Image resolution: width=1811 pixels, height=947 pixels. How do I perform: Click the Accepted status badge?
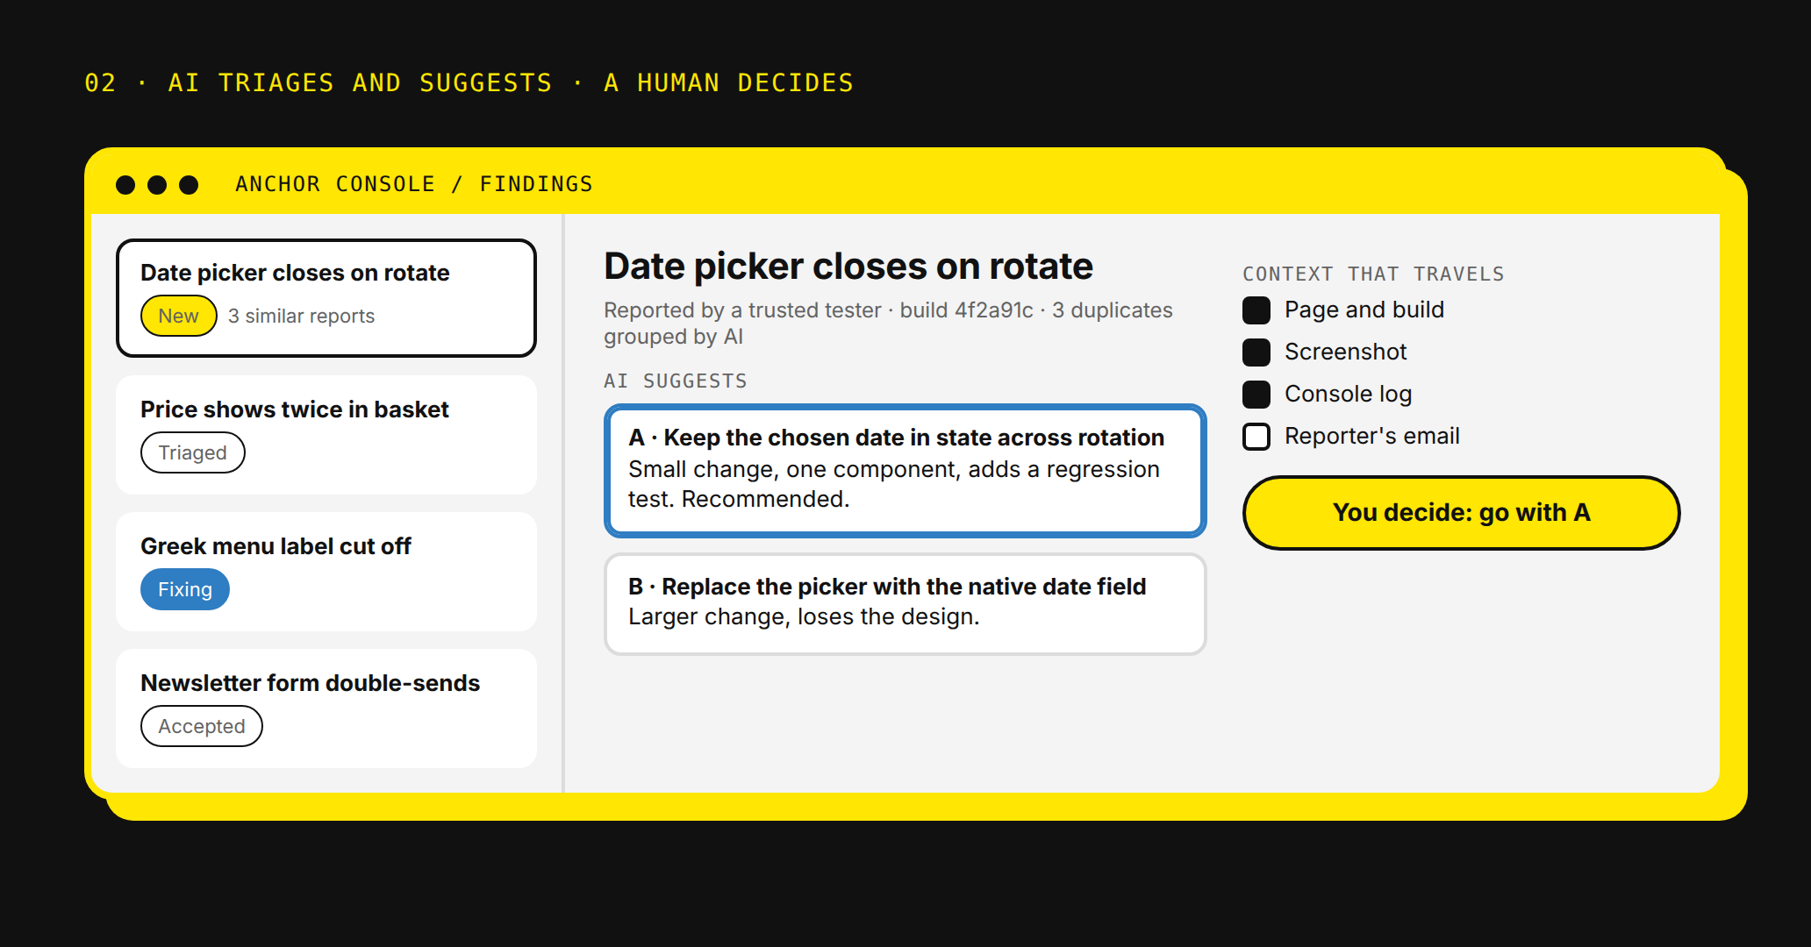tap(202, 726)
